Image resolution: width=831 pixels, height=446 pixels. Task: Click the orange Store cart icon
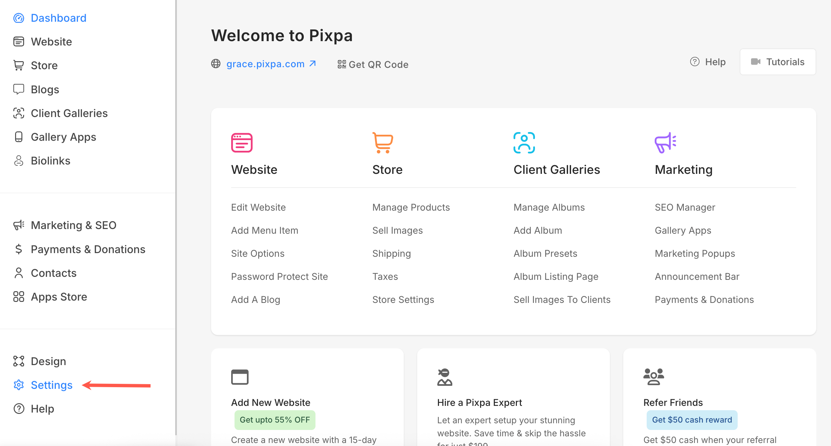383,143
